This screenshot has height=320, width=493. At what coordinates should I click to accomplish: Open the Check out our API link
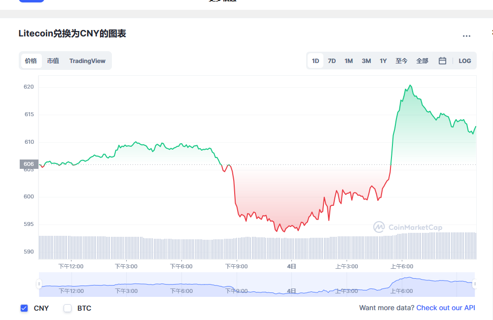446,308
